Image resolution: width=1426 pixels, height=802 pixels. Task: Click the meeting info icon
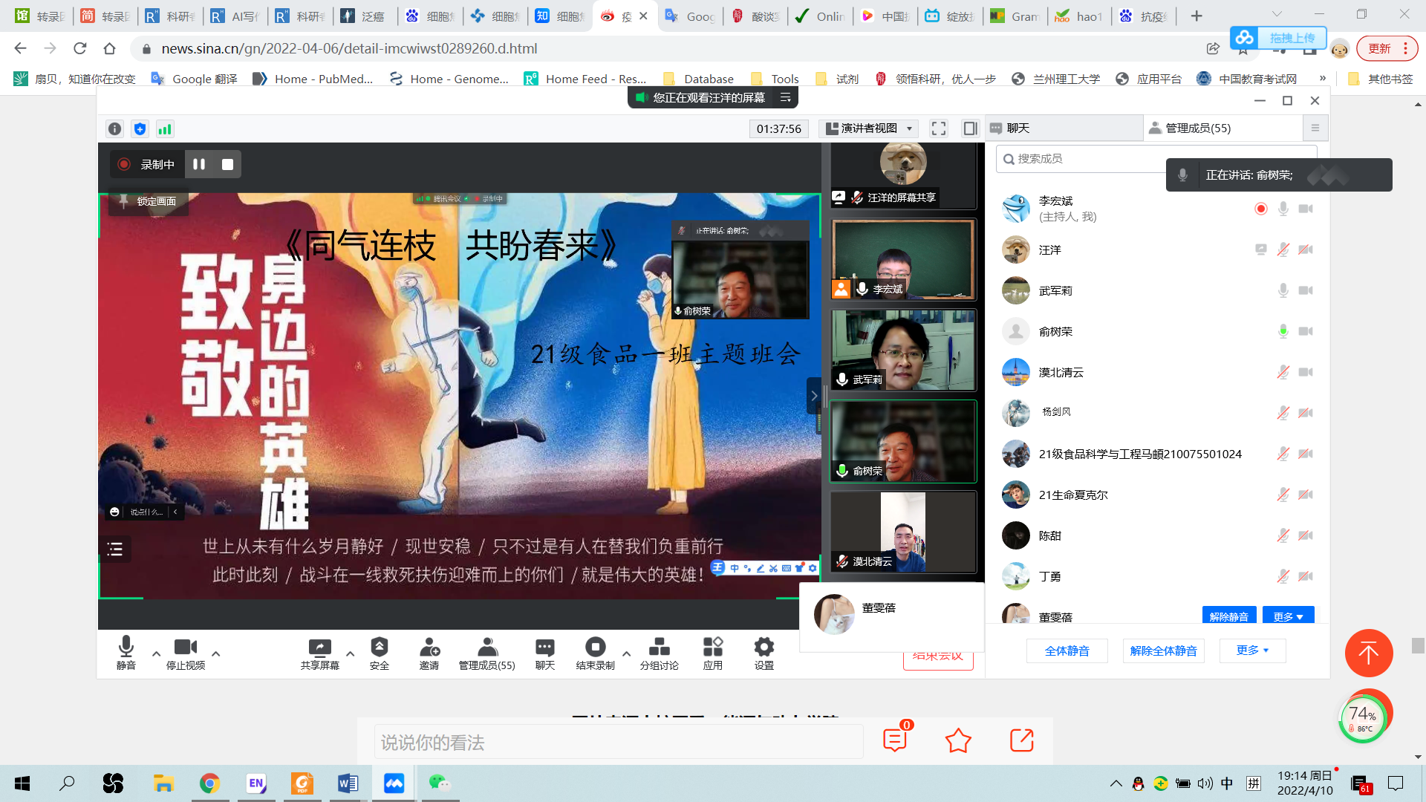pyautogui.click(x=114, y=128)
